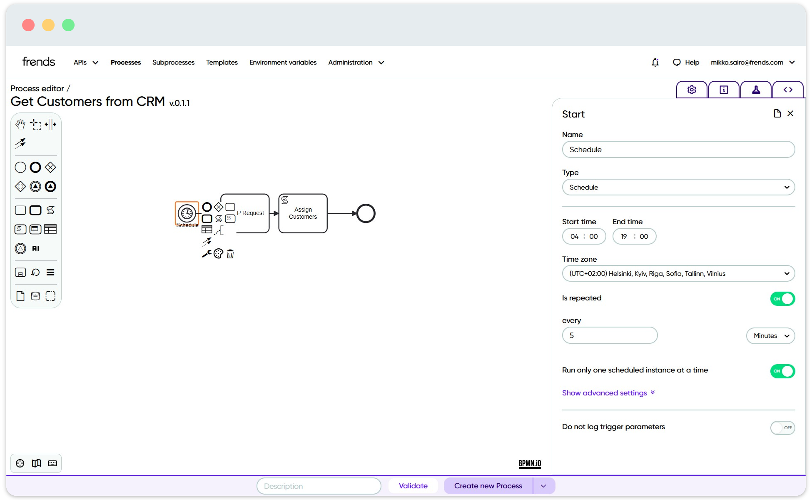Click the Validate button
Image resolution: width=812 pixels, height=500 pixels.
(x=413, y=485)
